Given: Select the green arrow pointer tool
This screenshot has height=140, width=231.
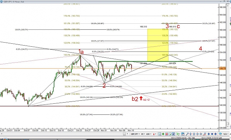Looking at the screenshot, I should [178, 134].
